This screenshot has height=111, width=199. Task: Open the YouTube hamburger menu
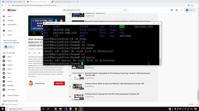tap(4, 10)
